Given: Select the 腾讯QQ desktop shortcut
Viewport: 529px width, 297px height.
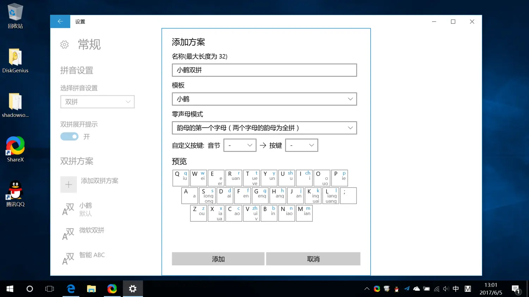Looking at the screenshot, I should (15, 194).
